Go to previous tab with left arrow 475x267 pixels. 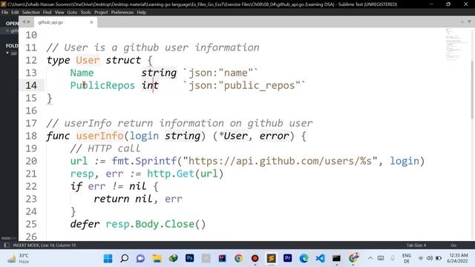24,22
